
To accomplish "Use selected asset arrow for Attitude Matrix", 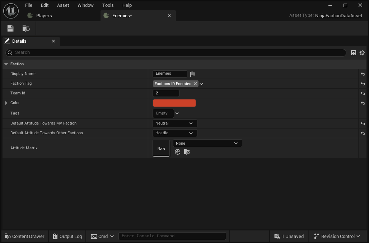I will click(178, 152).
